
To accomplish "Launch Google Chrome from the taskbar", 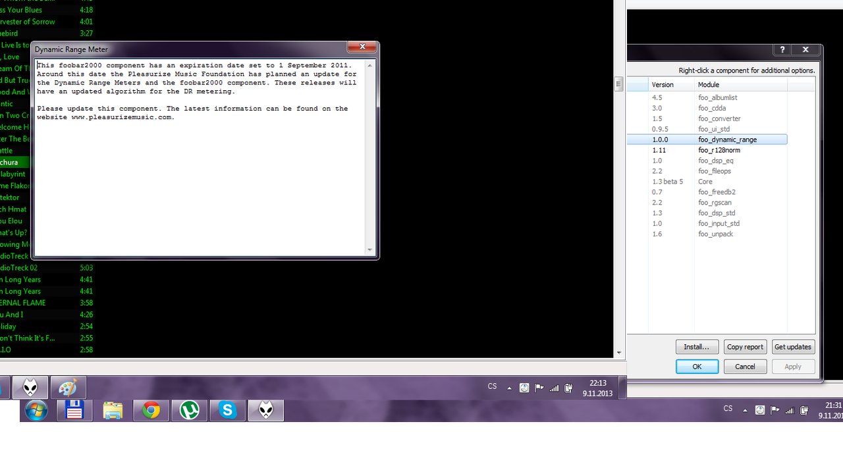I will click(151, 411).
